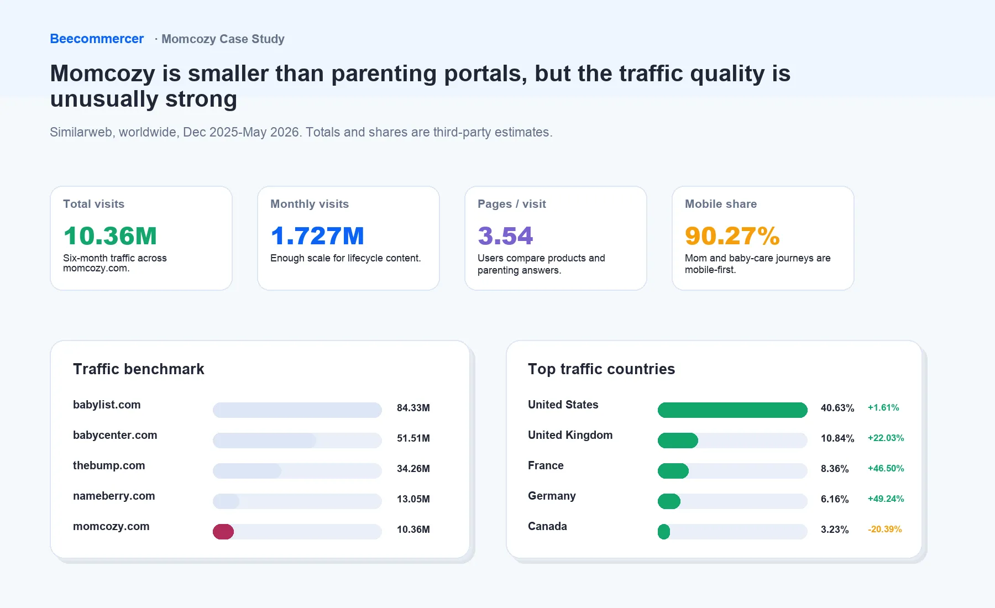Viewport: 995px width, 608px height.
Task: Click the 3.23% share value
Action: tap(835, 530)
